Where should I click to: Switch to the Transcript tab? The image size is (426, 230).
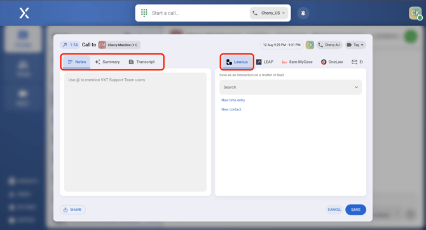coord(142,62)
